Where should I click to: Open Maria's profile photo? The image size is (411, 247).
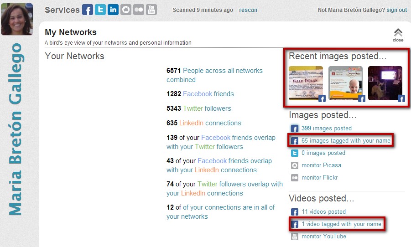17,19
